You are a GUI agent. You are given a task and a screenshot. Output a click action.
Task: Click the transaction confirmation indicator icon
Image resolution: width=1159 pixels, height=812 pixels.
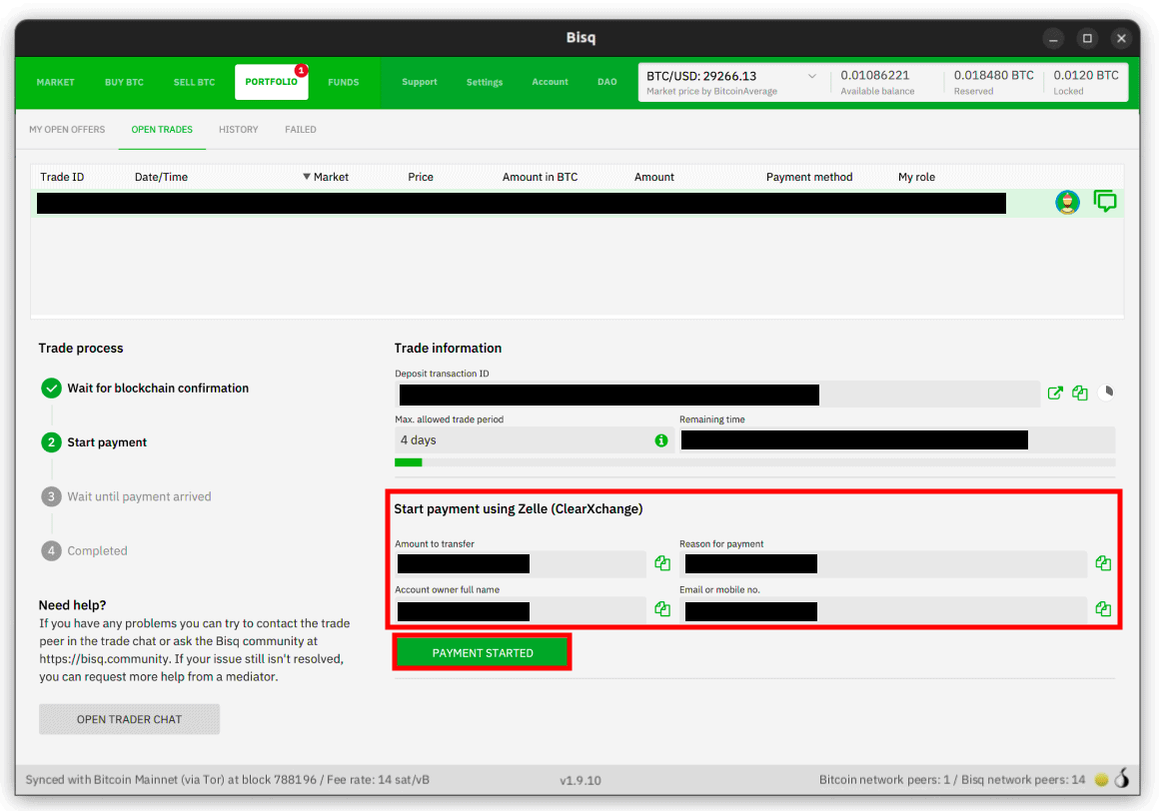pos(1106,393)
